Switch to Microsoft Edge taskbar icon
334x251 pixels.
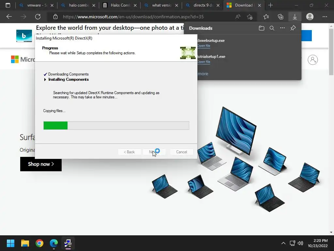[54, 243]
